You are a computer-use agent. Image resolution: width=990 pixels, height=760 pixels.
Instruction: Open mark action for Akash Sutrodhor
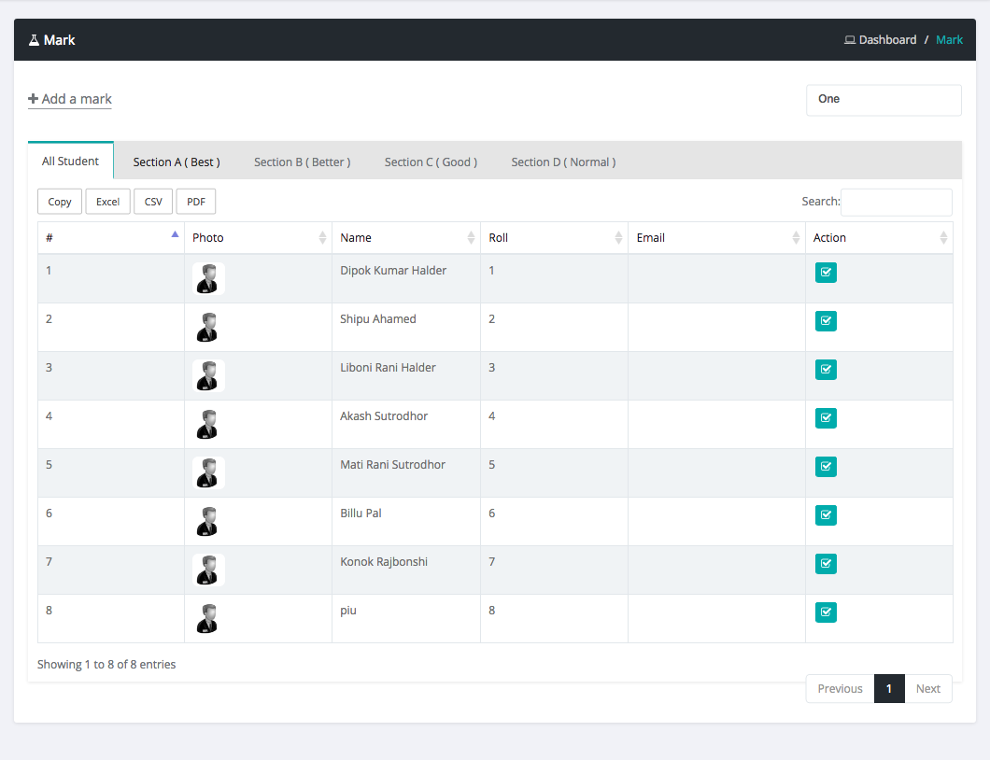pyautogui.click(x=826, y=418)
